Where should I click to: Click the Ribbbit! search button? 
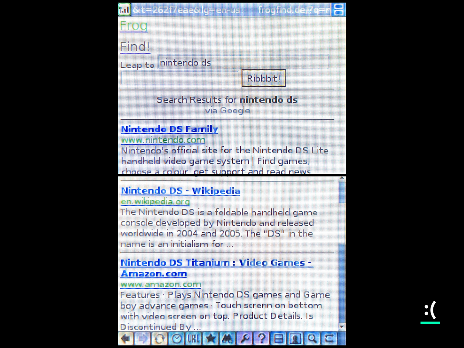(264, 78)
